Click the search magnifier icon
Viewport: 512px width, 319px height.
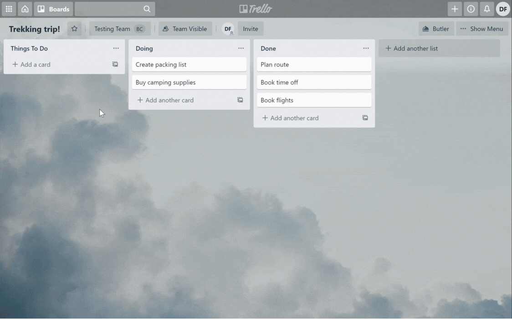[147, 9]
